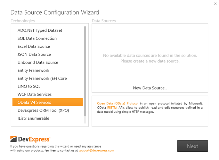Follow the RESTful hyperlink
The height and width of the screenshot is (160, 219).
pyautogui.click(x=112, y=108)
